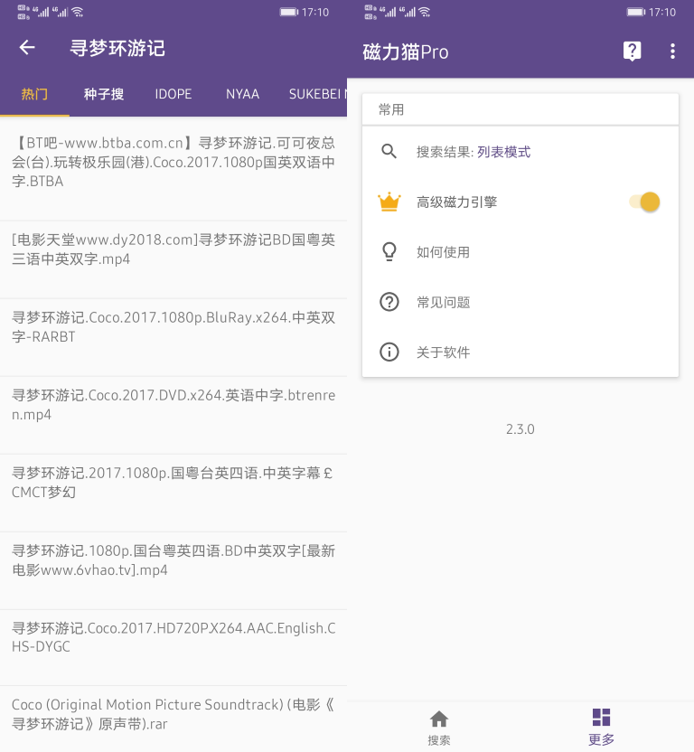Switch to the NYAA tab

(243, 94)
